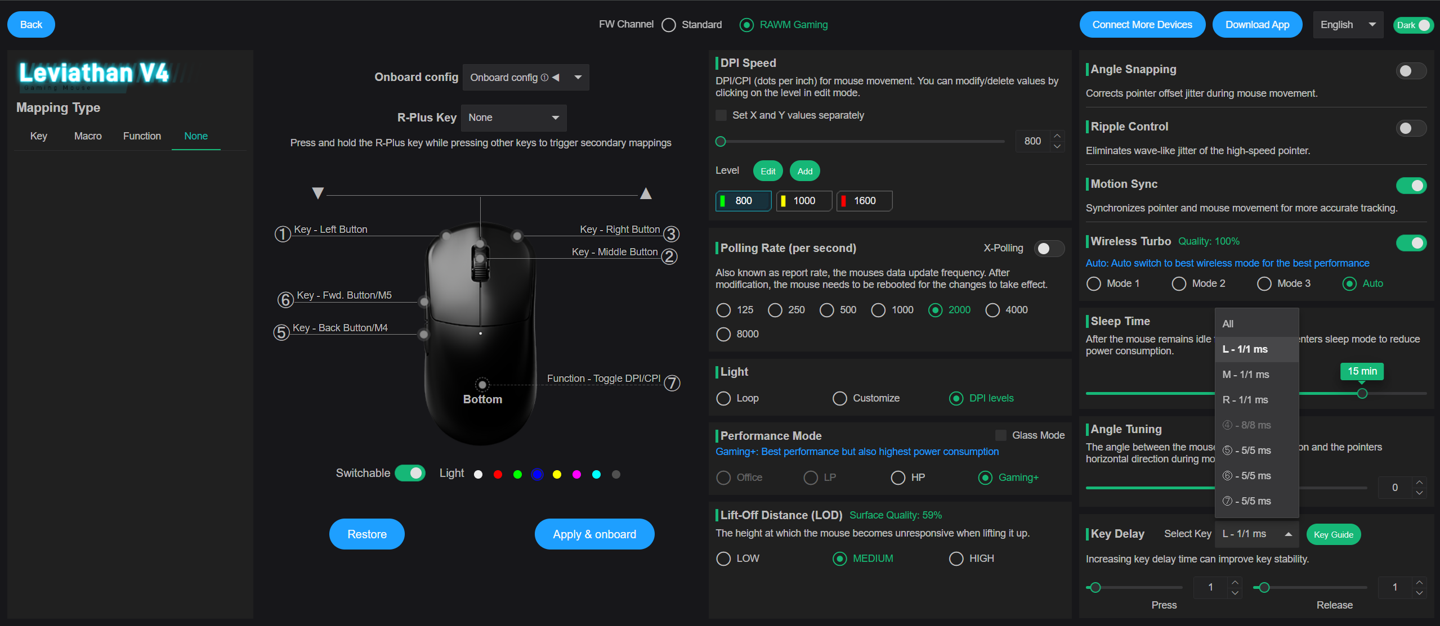1440x626 pixels.
Task: Select the green light color dot
Action: click(517, 474)
